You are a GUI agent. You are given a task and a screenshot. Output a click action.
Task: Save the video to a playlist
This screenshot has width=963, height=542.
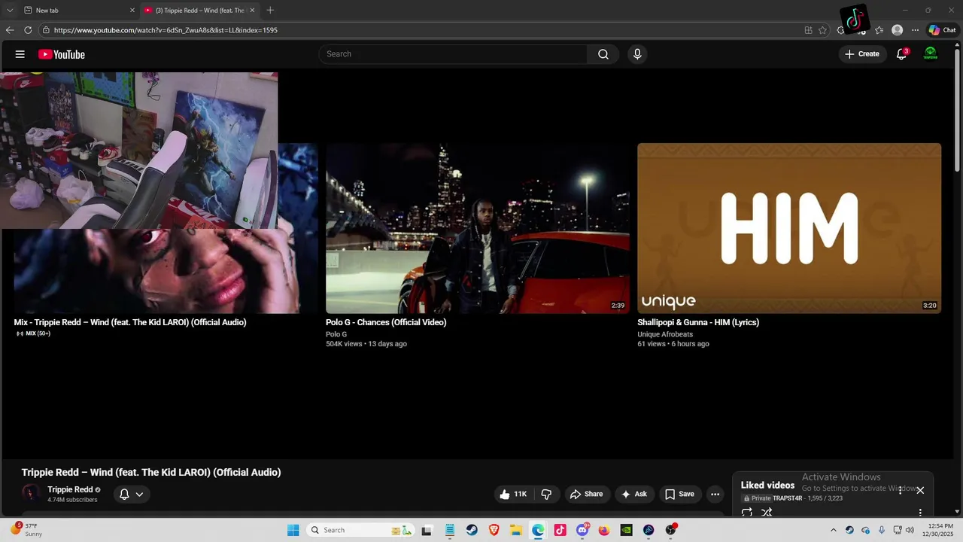point(679,494)
